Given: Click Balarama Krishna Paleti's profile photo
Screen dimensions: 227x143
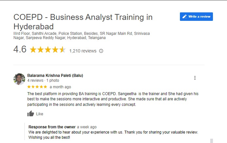Looking at the screenshot, I should pyautogui.click(x=19, y=79).
